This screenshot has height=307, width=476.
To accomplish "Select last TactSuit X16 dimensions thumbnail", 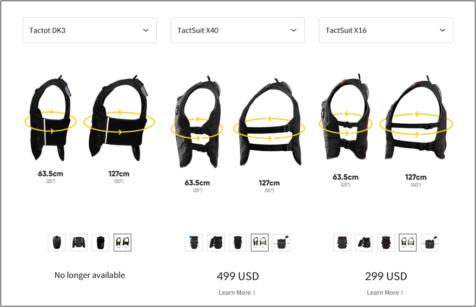I will pyautogui.click(x=429, y=242).
